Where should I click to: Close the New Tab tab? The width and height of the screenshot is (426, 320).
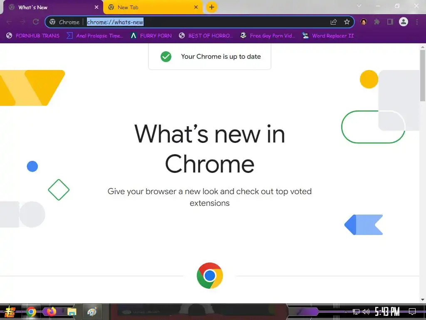point(196,7)
